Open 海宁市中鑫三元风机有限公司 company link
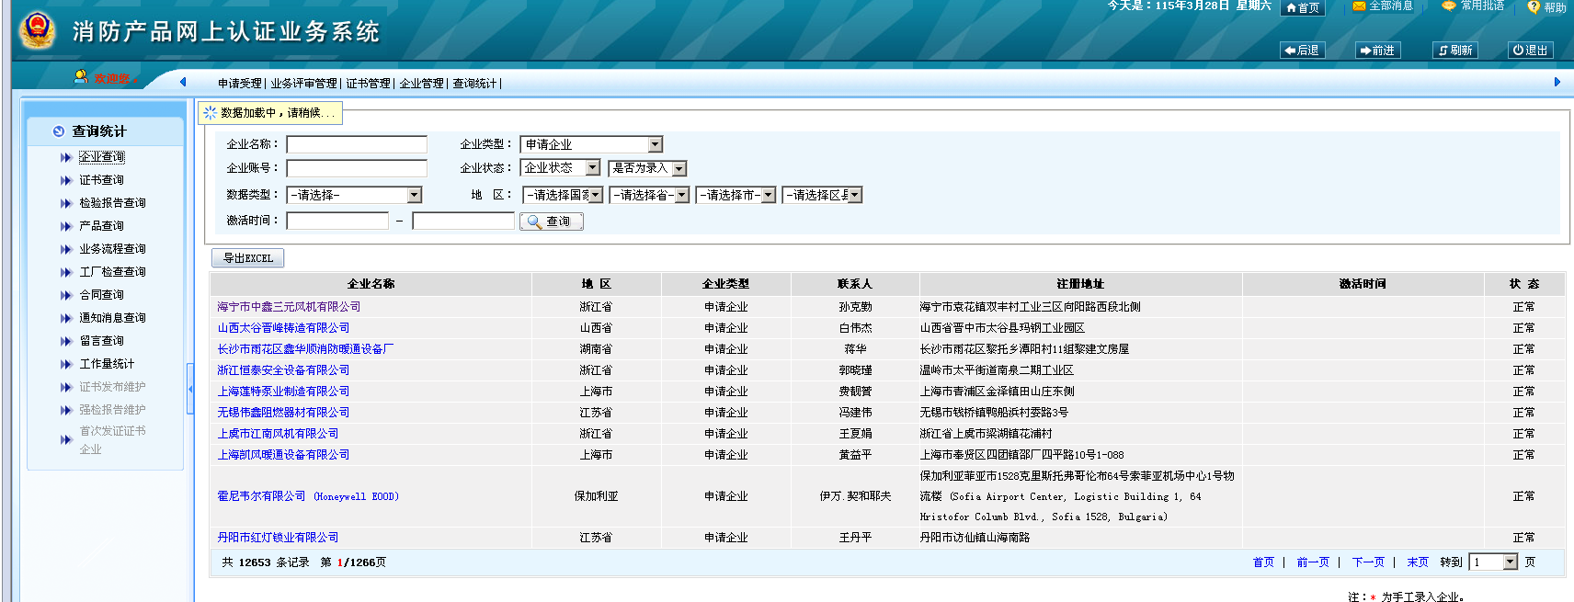 pos(289,307)
